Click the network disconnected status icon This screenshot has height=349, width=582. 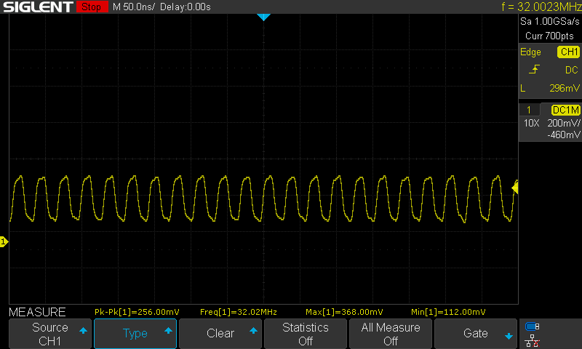point(533,341)
